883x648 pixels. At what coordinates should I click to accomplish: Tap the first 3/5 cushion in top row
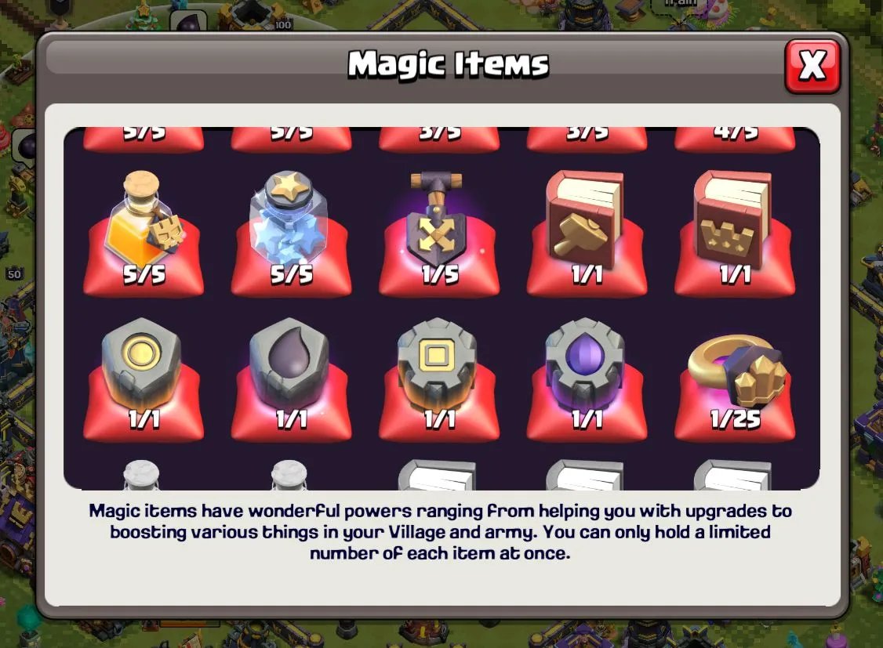pos(438,139)
